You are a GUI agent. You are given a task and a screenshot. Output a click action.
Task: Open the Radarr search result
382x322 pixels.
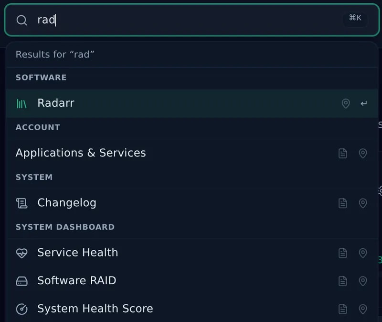pos(192,103)
